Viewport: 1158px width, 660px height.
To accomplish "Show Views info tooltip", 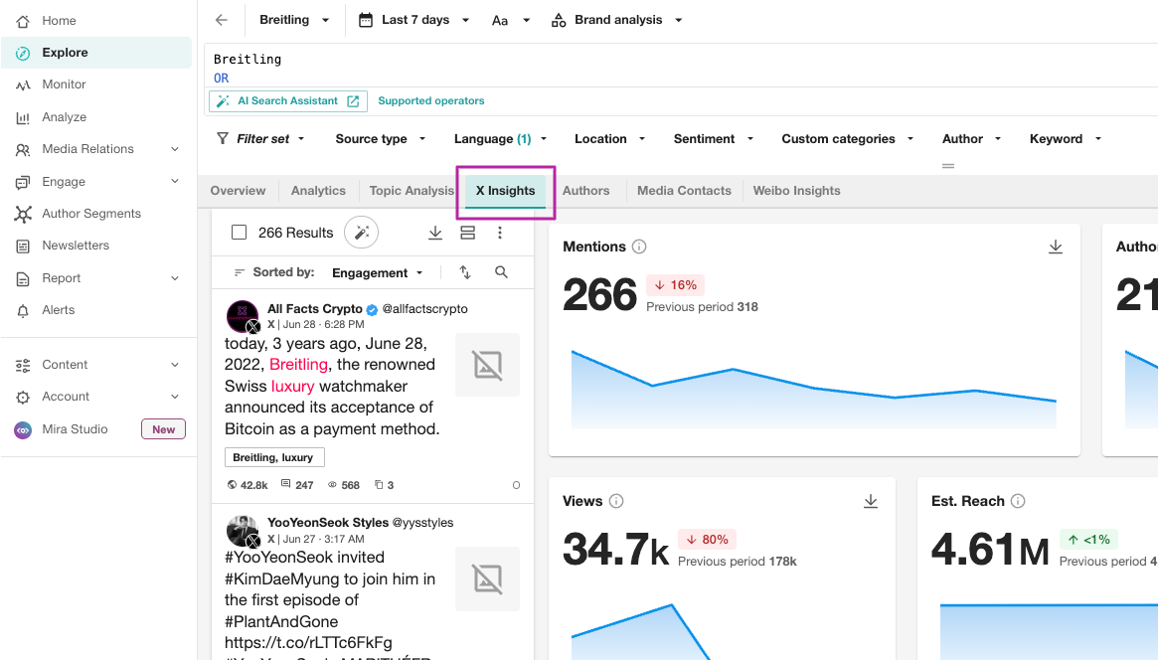I will [x=616, y=501].
